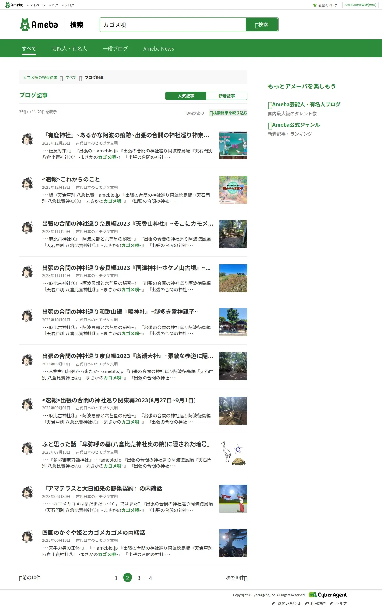Go to results page 3
Viewport: 382px width, 607px height.
click(x=139, y=578)
